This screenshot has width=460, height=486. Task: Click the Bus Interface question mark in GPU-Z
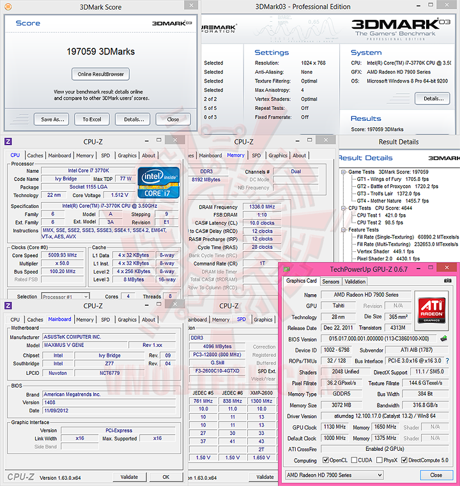[x=447, y=361]
